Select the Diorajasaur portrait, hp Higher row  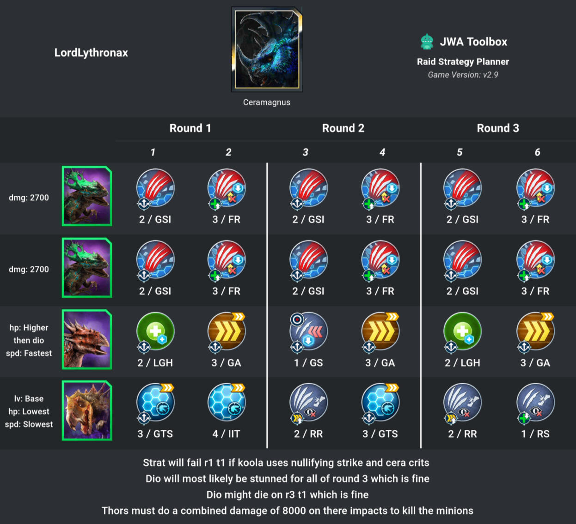coord(87,339)
